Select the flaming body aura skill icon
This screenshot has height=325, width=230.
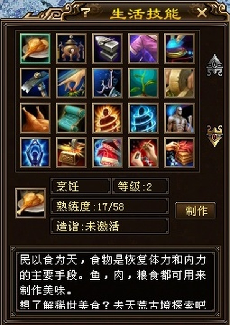coord(107,118)
